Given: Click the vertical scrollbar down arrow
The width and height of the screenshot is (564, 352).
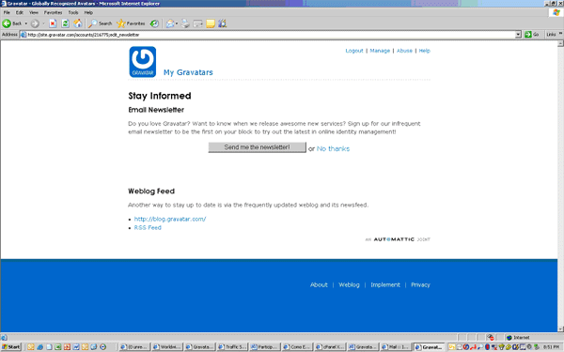Looking at the screenshot, I should point(560,329).
